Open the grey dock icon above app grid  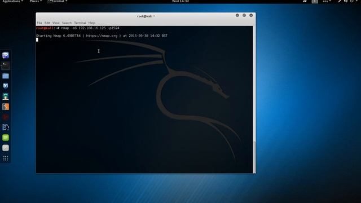coord(6,148)
